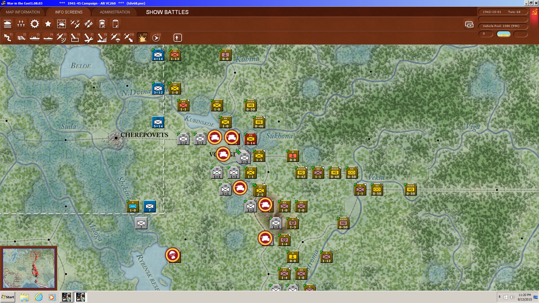Select F5 Air recon mode
The image size is (539, 303).
pyautogui.click(x=61, y=38)
